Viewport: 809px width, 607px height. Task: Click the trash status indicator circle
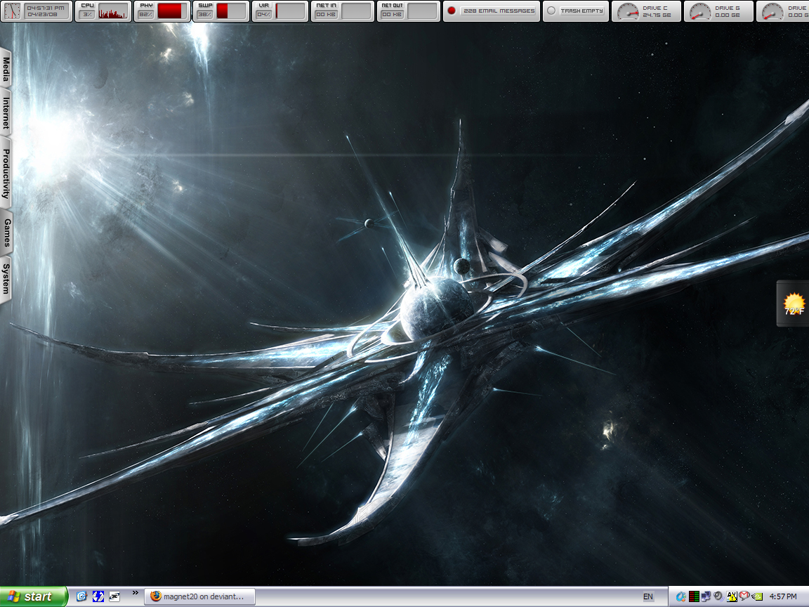[551, 11]
